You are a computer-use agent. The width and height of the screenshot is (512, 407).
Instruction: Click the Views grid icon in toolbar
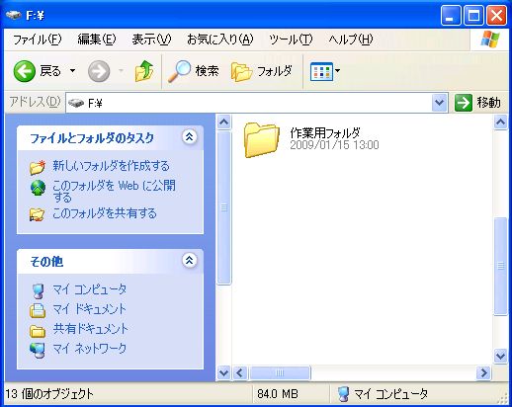point(321,71)
